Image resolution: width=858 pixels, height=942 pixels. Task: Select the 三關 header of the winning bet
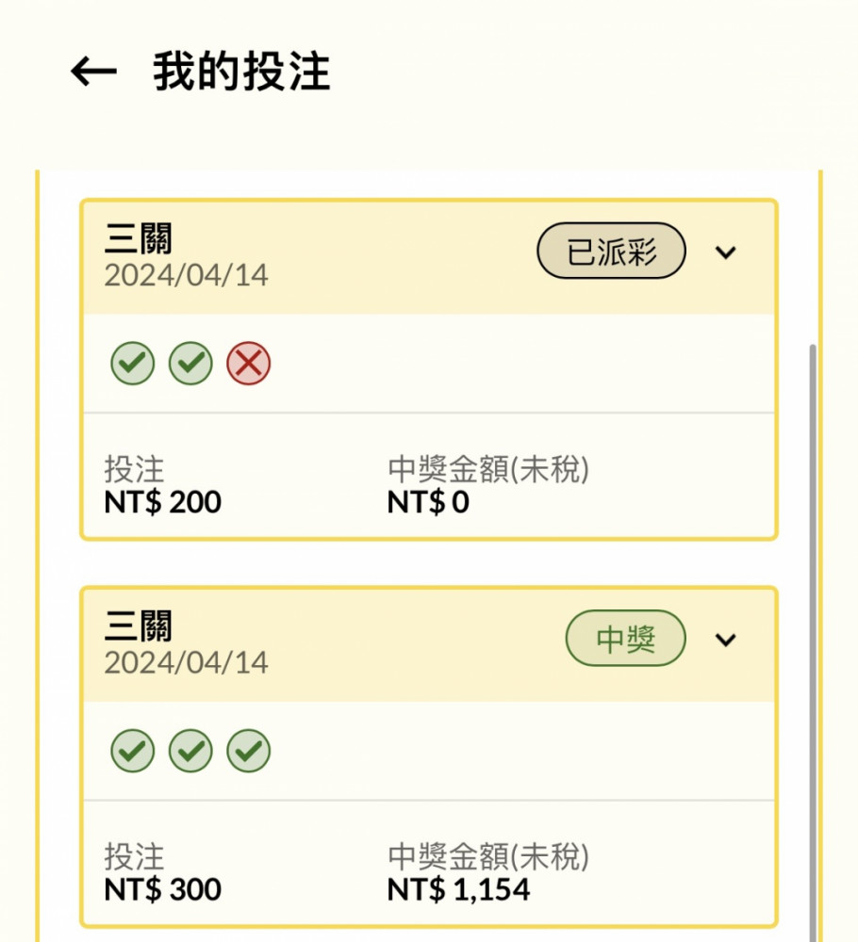(x=139, y=626)
